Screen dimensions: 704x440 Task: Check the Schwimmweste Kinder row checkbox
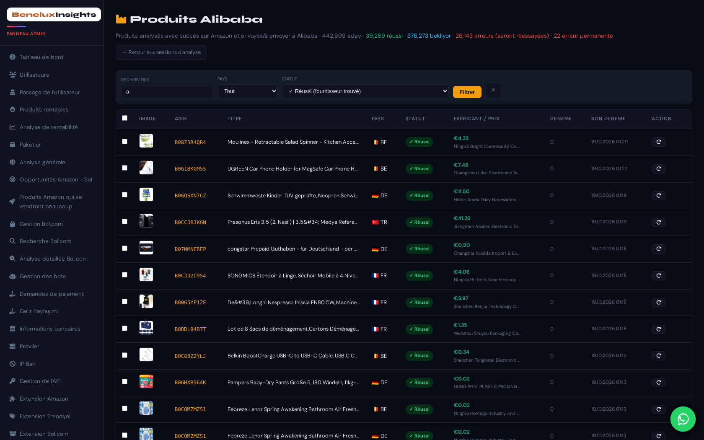point(124,195)
